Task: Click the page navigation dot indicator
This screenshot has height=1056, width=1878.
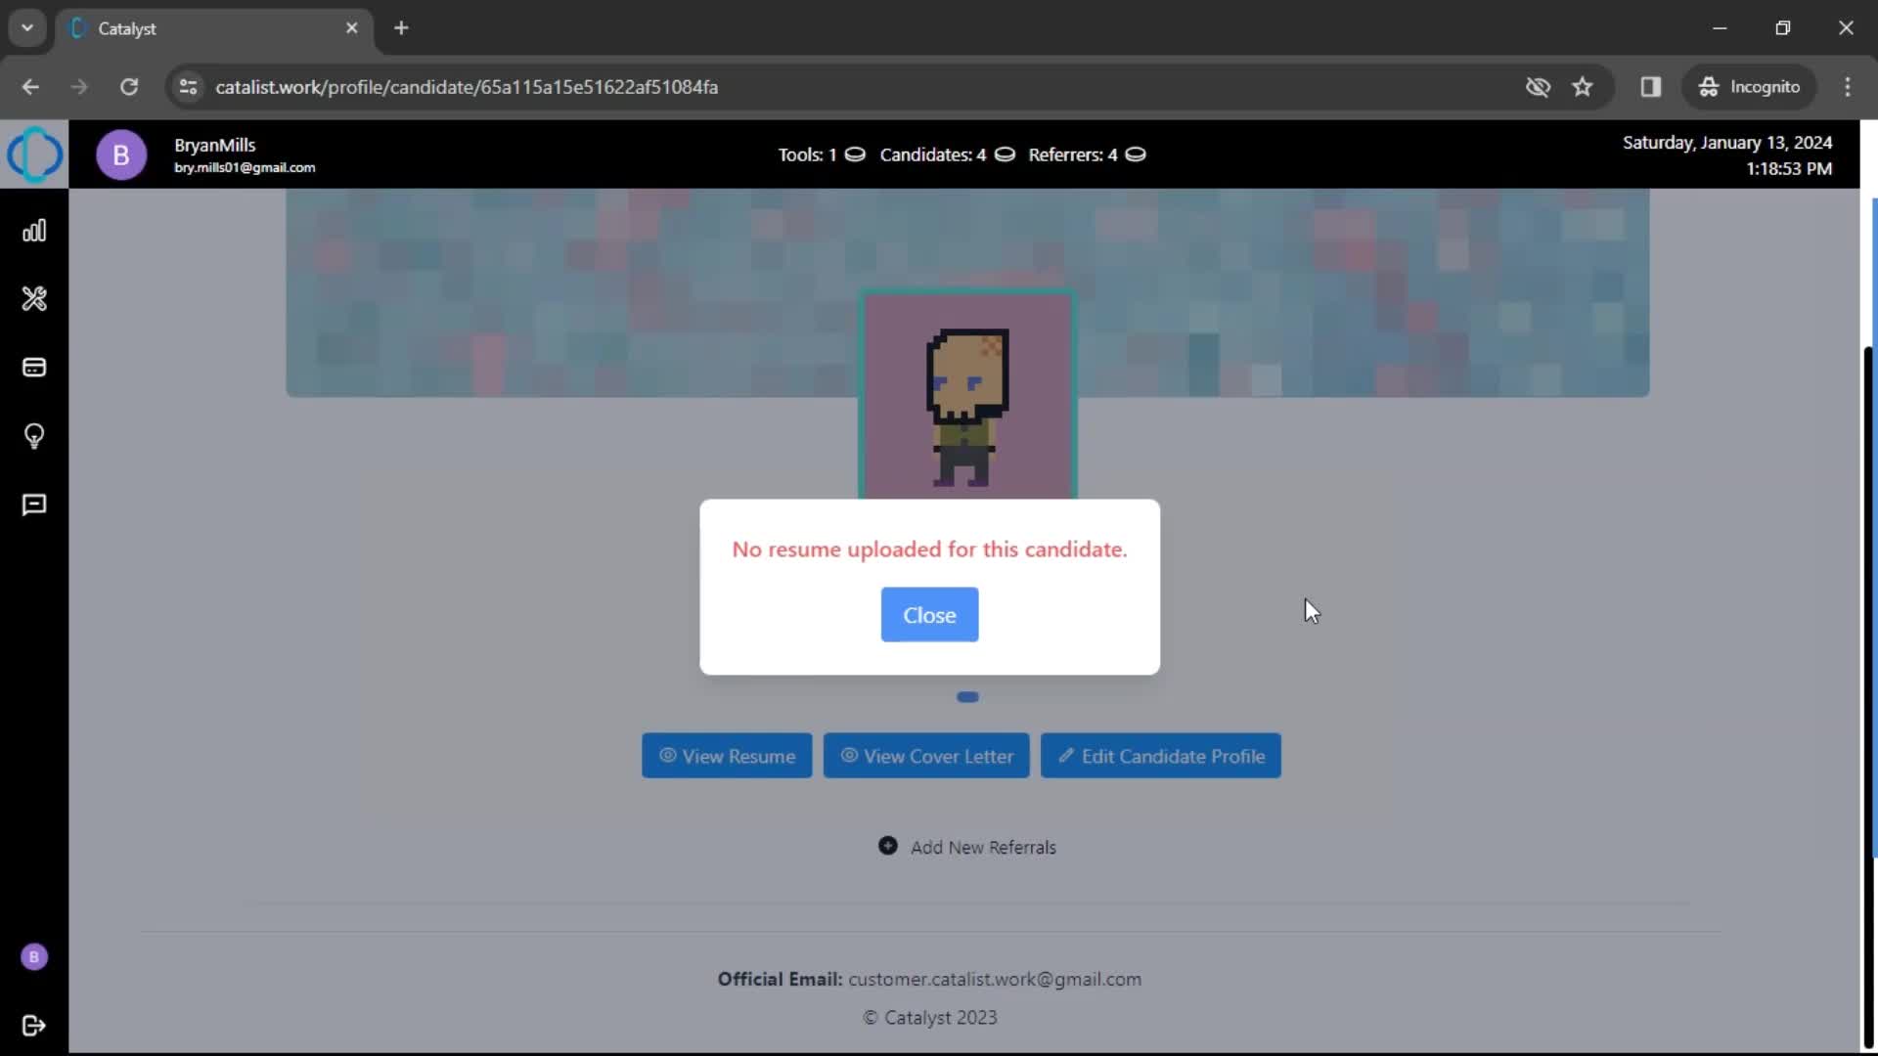Action: (x=966, y=696)
